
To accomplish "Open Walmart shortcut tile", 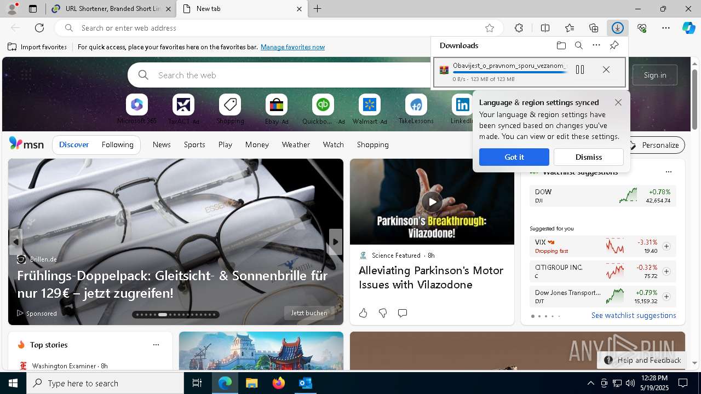I will click(x=370, y=109).
